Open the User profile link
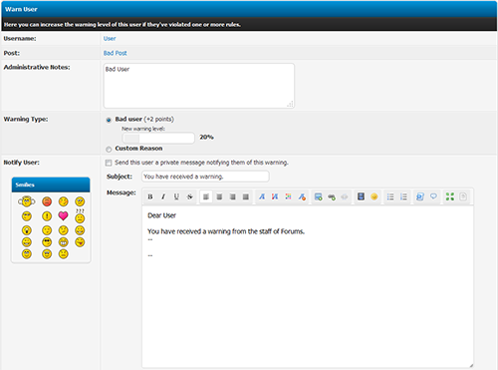Screen dimensions: 498x370 click(110, 39)
